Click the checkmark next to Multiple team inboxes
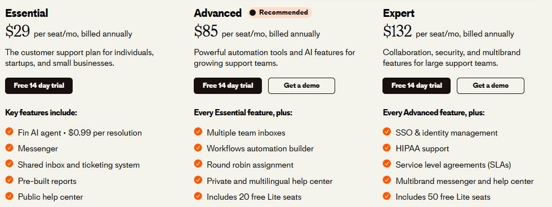Image resolution: width=552 pixels, height=207 pixels. 198,132
